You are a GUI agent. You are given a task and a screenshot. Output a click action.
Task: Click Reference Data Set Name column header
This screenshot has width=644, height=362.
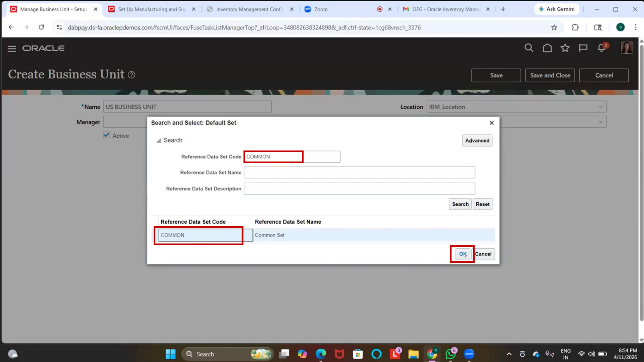[x=288, y=222]
